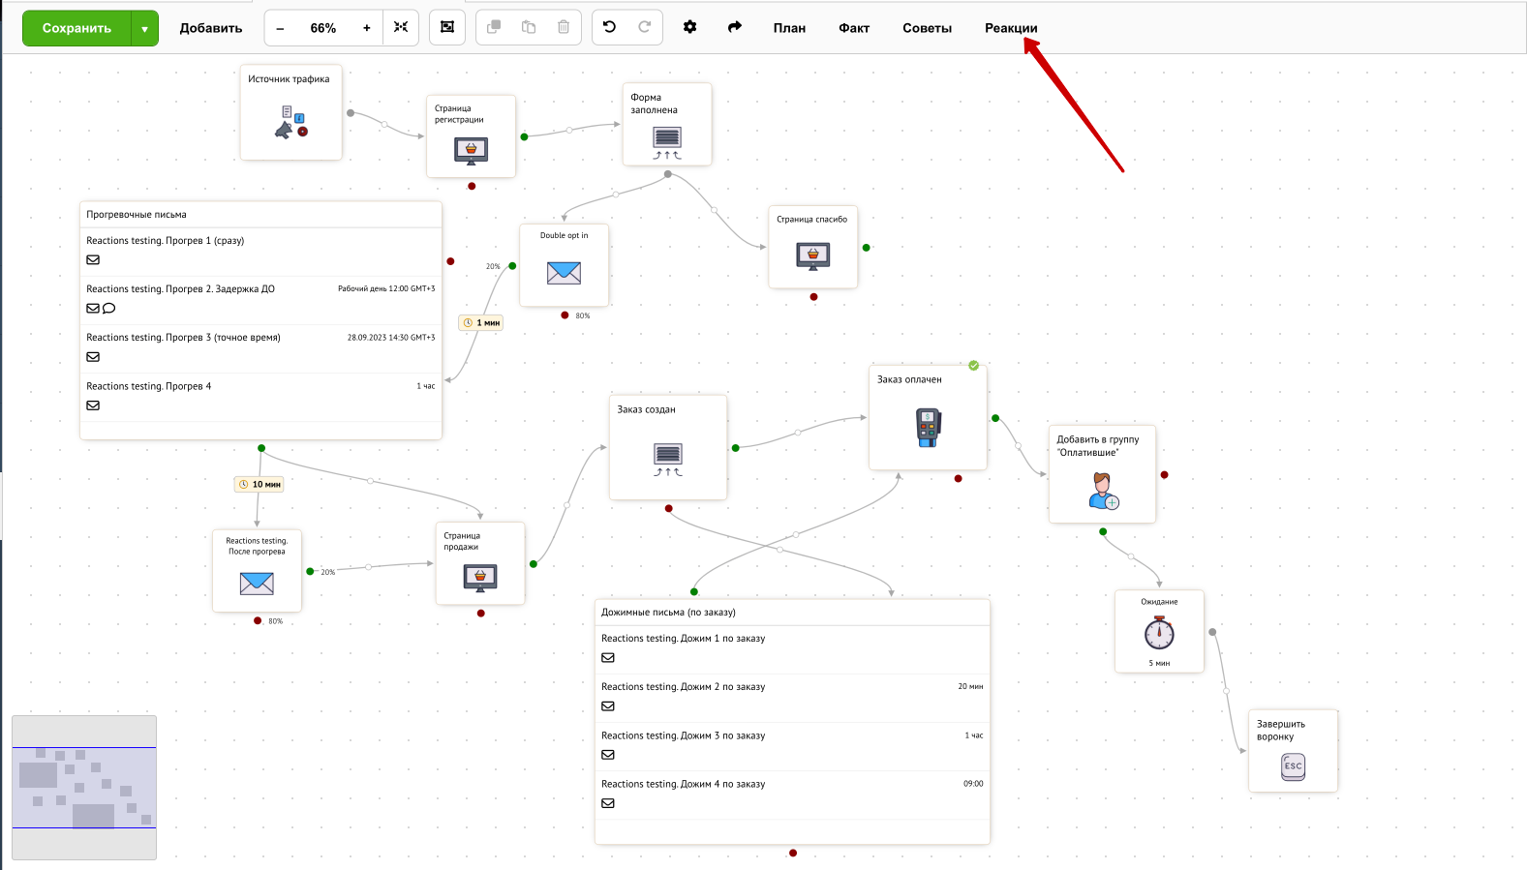
Task: Click the Прогревочные письма block header
Action: (x=260, y=215)
